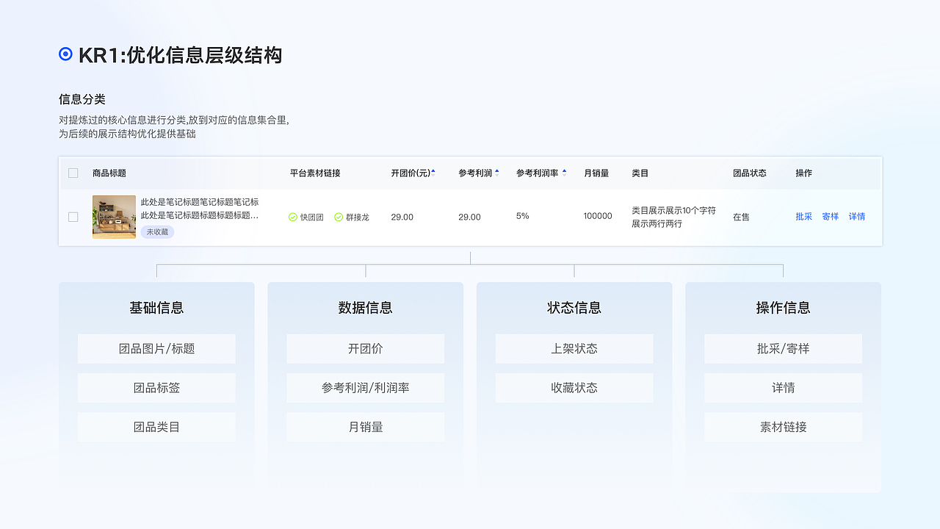
Task: Click the 商品标题 column header
Action: (x=109, y=173)
